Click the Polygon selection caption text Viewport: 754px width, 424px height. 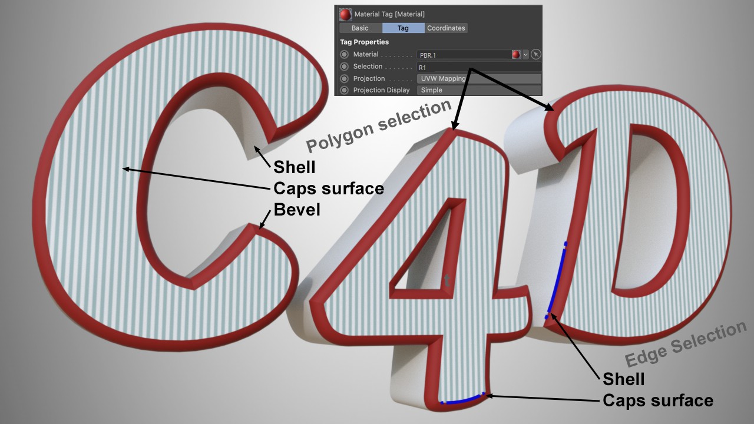[x=378, y=126]
